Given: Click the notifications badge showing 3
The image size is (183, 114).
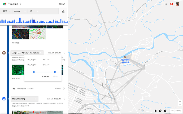Looking at the screenshot, I should tap(171, 4).
